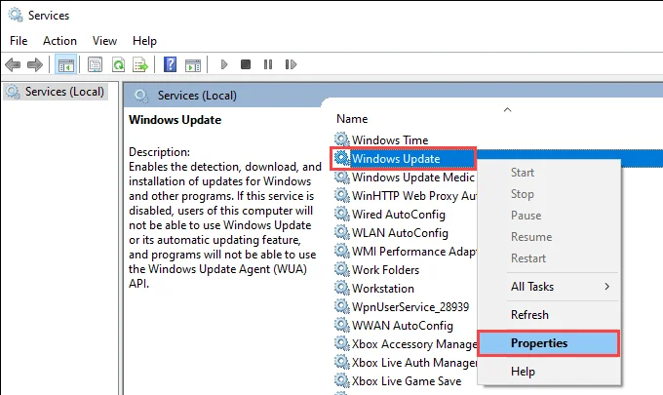663x395 pixels.
Task: Click gear icon next to Workstation
Action: 341,288
